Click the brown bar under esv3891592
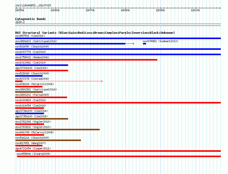The image size is (228, 174). pos(29,92)
